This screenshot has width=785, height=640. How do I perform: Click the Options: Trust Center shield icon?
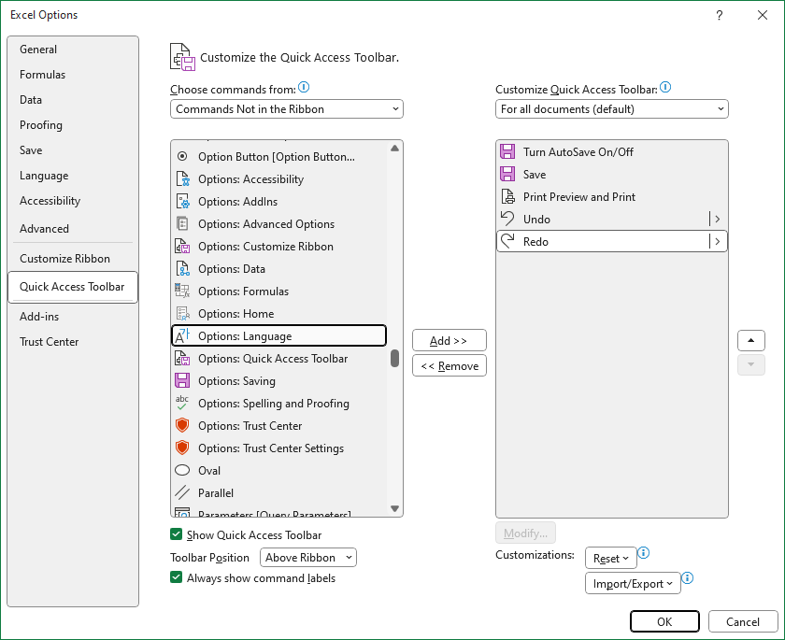[x=182, y=425]
